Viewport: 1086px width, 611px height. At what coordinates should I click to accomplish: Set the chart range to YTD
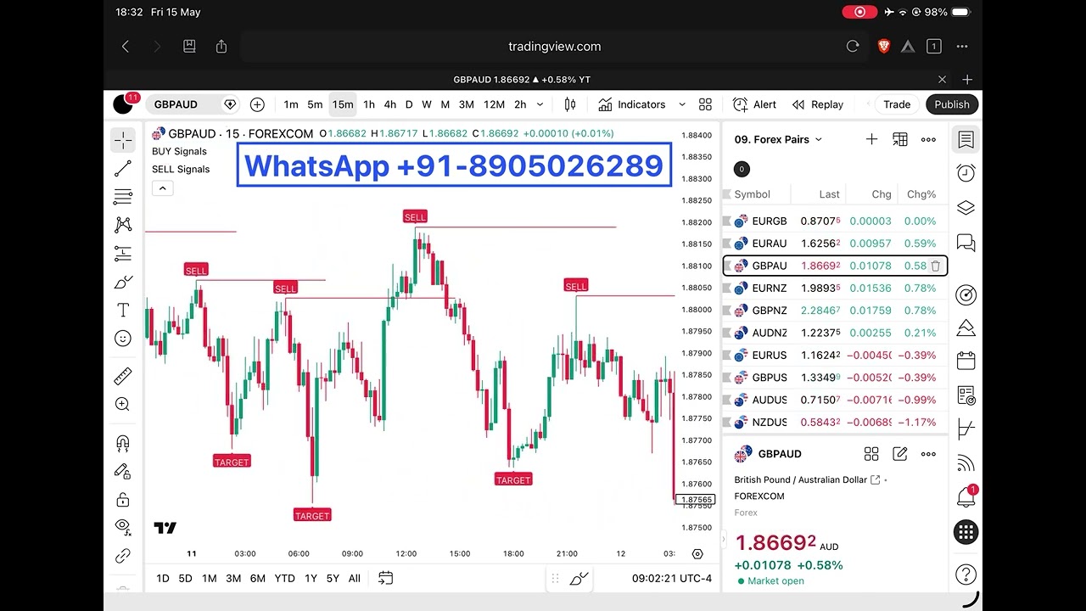(285, 579)
